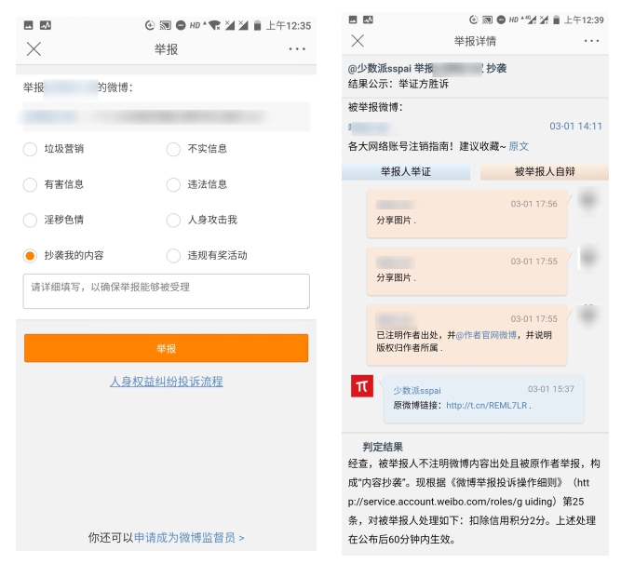Image resolution: width=621 pixels, height=564 pixels.
Task: Tap the image notification icon in left status bar
Action: (29, 25)
